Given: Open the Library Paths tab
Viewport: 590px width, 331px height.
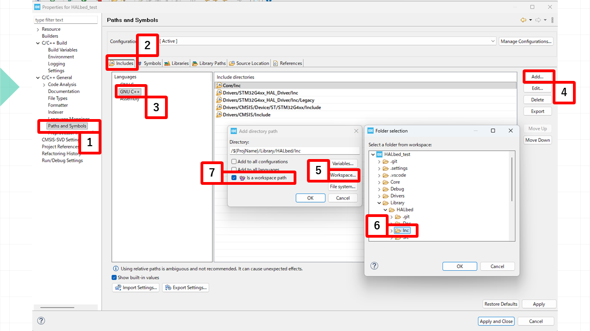Looking at the screenshot, I should [210, 63].
